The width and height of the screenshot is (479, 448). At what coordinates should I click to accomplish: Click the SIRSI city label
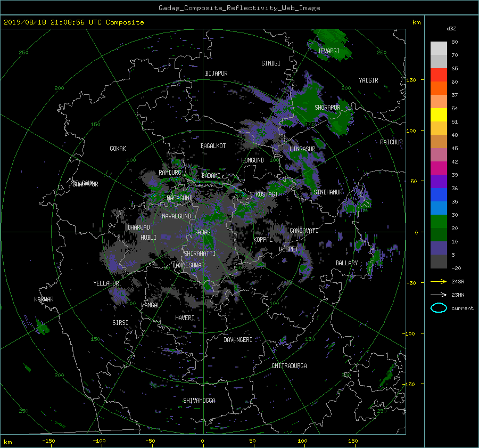pyautogui.click(x=120, y=323)
